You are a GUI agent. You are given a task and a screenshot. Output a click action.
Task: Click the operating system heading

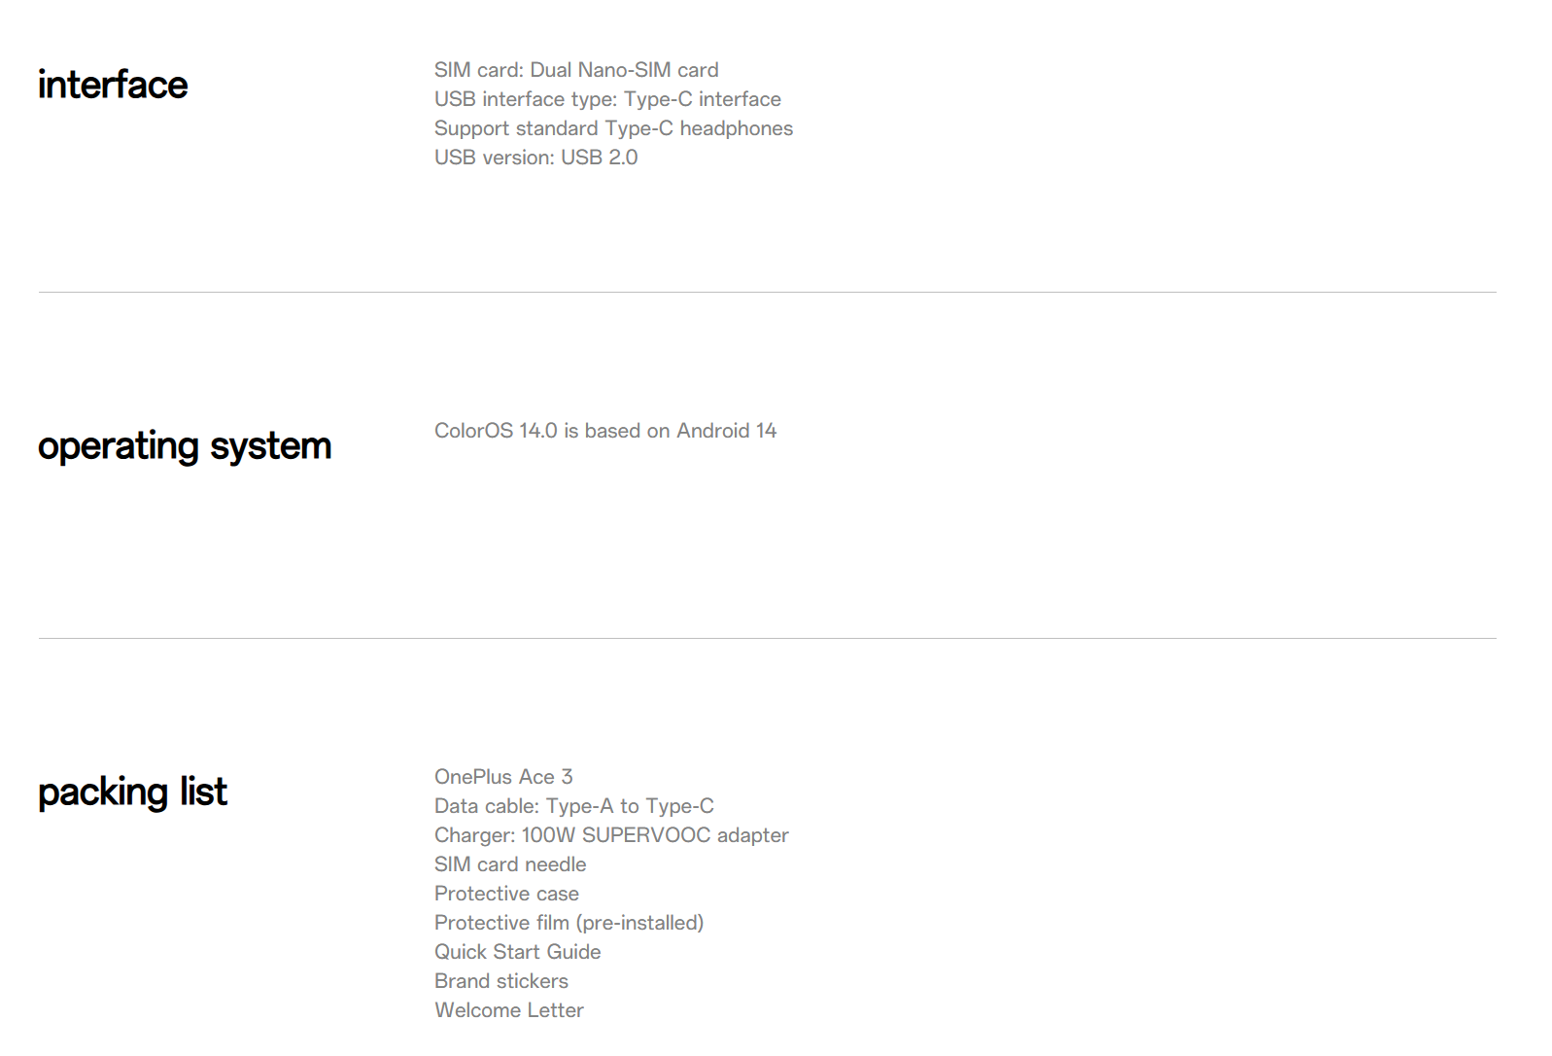pyautogui.click(x=185, y=446)
